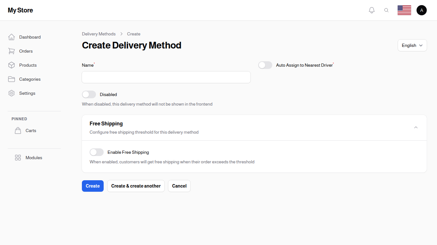The width and height of the screenshot is (437, 245).
Task: Open the search magnifier icon
Action: pyautogui.click(x=386, y=10)
